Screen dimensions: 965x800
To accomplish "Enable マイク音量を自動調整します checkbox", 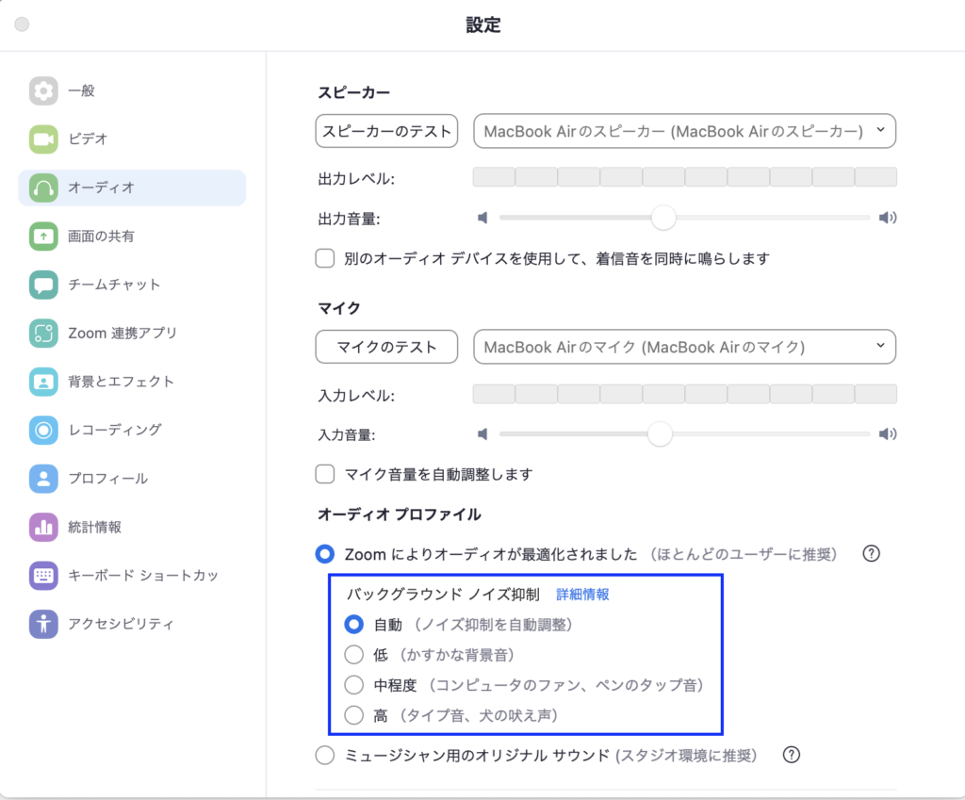I will (x=325, y=474).
